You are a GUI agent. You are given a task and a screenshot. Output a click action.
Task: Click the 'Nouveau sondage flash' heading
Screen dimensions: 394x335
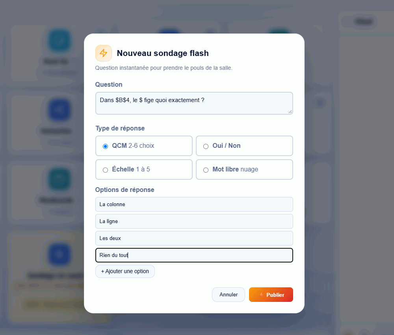coord(163,53)
